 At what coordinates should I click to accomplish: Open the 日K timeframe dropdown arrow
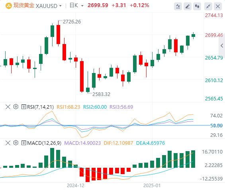[x=82, y=6]
